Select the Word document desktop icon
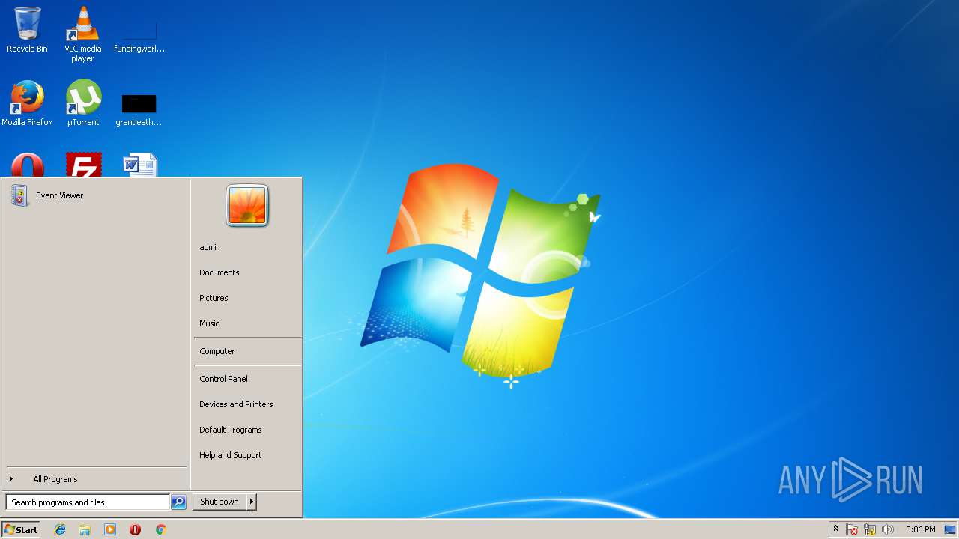 pyautogui.click(x=140, y=165)
